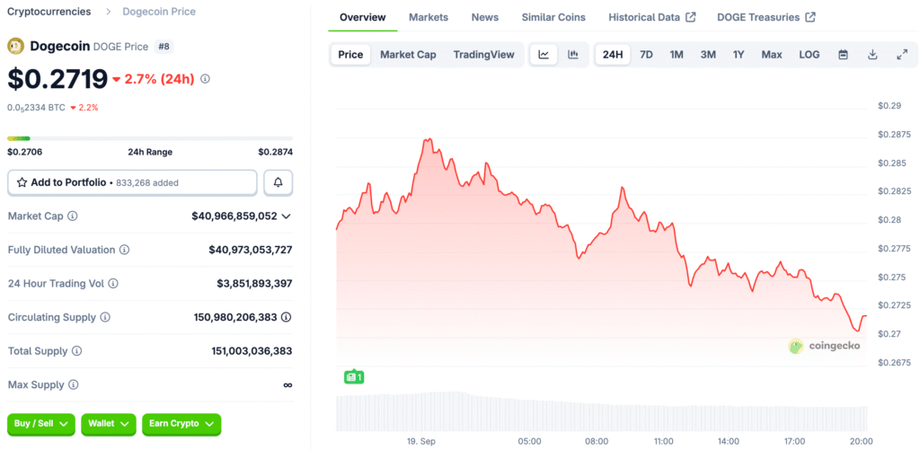This screenshot has width=920, height=450.
Task: Show Market Cap info tooltip icon
Action: click(72, 216)
